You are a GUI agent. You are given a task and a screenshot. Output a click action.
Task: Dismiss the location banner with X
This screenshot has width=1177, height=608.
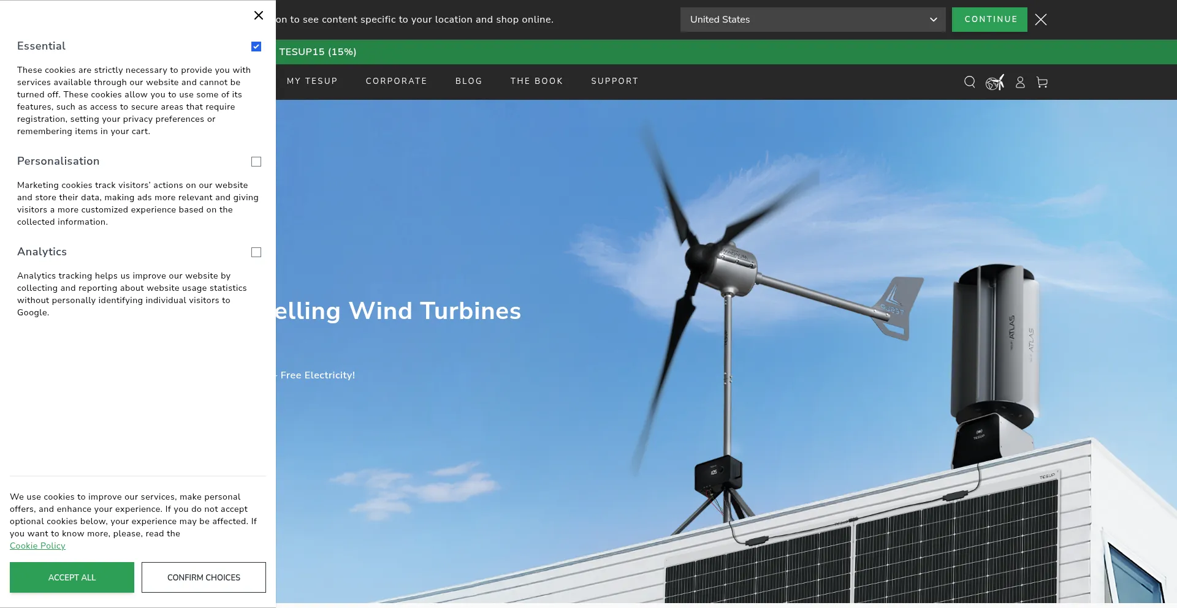1041,20
